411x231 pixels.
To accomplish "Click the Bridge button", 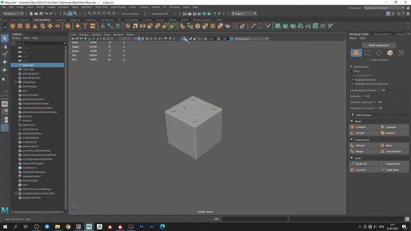I will (x=364, y=151).
